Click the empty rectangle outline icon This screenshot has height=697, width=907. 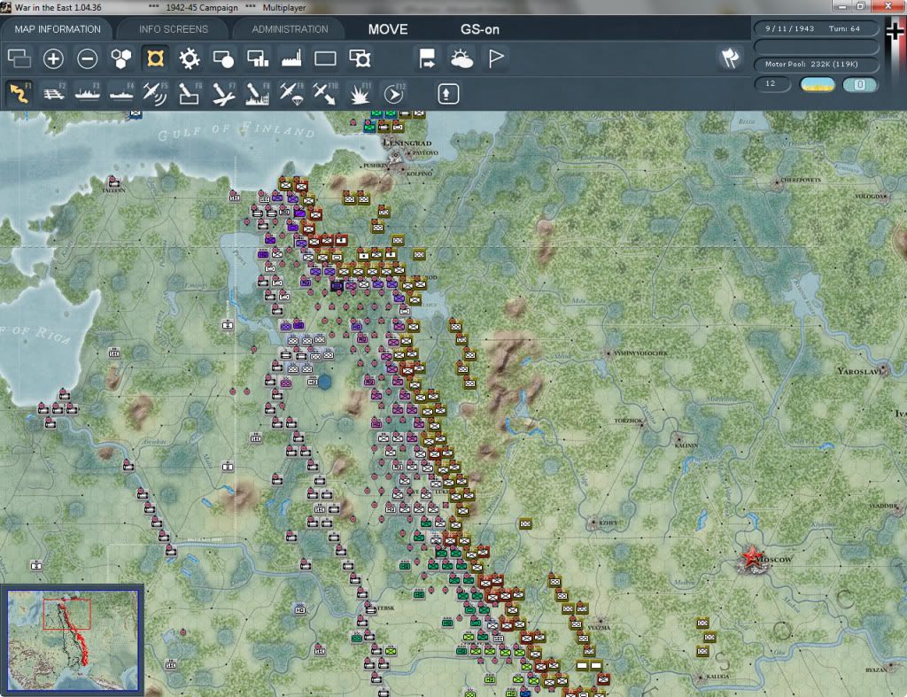pyautogui.click(x=325, y=58)
